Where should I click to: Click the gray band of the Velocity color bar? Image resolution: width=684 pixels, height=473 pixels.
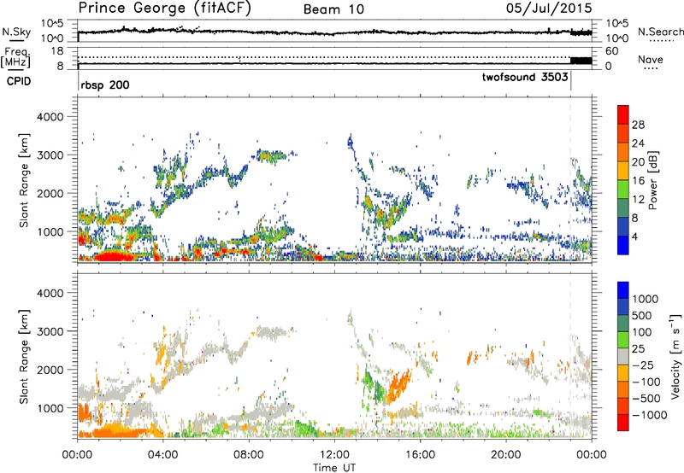coord(623,356)
